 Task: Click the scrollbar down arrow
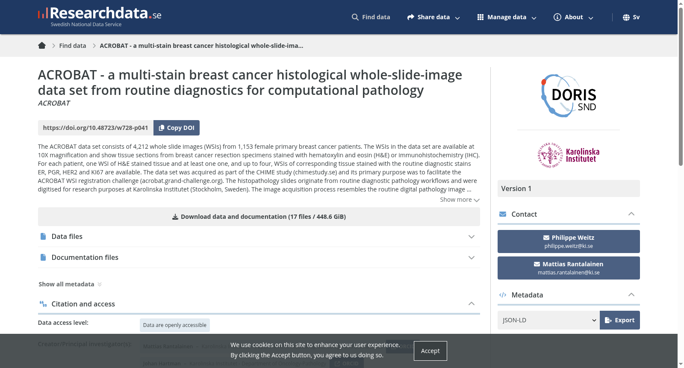(681, 365)
